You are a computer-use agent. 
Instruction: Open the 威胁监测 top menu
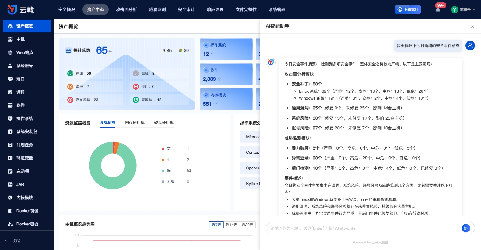[x=157, y=10]
